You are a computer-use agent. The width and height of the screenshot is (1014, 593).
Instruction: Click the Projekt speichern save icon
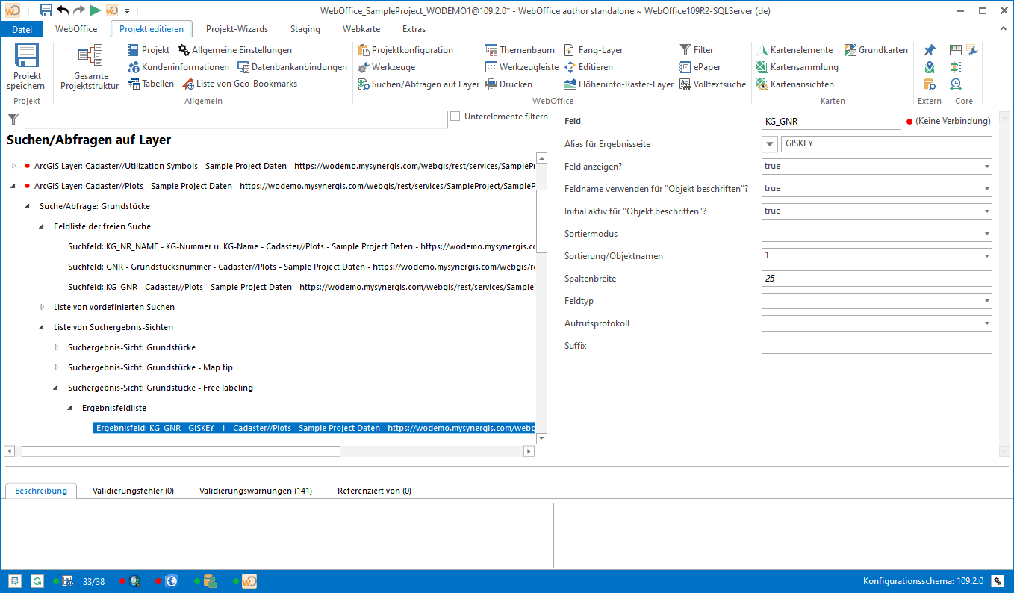coord(28,57)
